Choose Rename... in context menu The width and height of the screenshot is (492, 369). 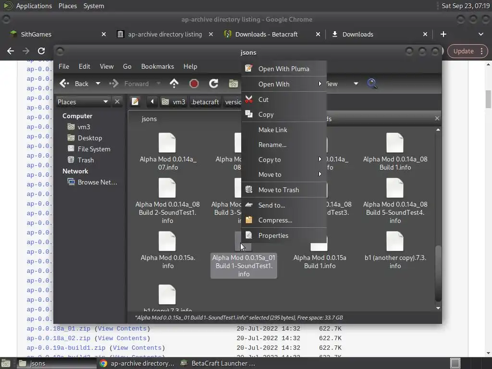(284, 145)
